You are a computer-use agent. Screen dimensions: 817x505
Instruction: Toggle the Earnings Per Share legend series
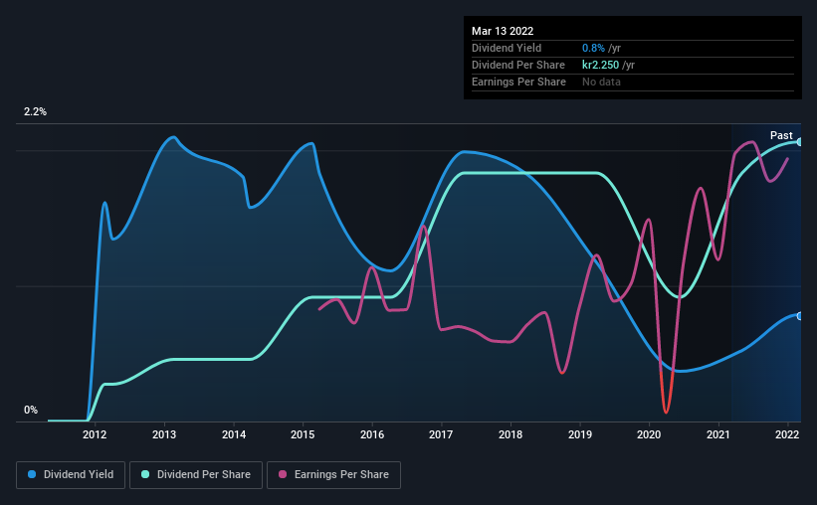333,475
